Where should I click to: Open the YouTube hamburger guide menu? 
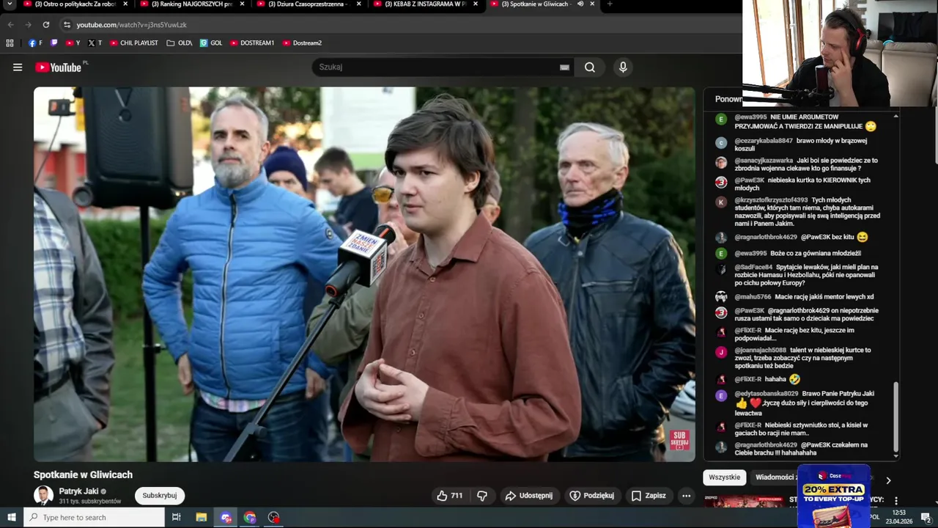18,67
